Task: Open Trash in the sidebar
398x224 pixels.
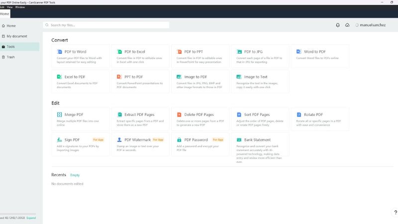Action: pos(10,57)
